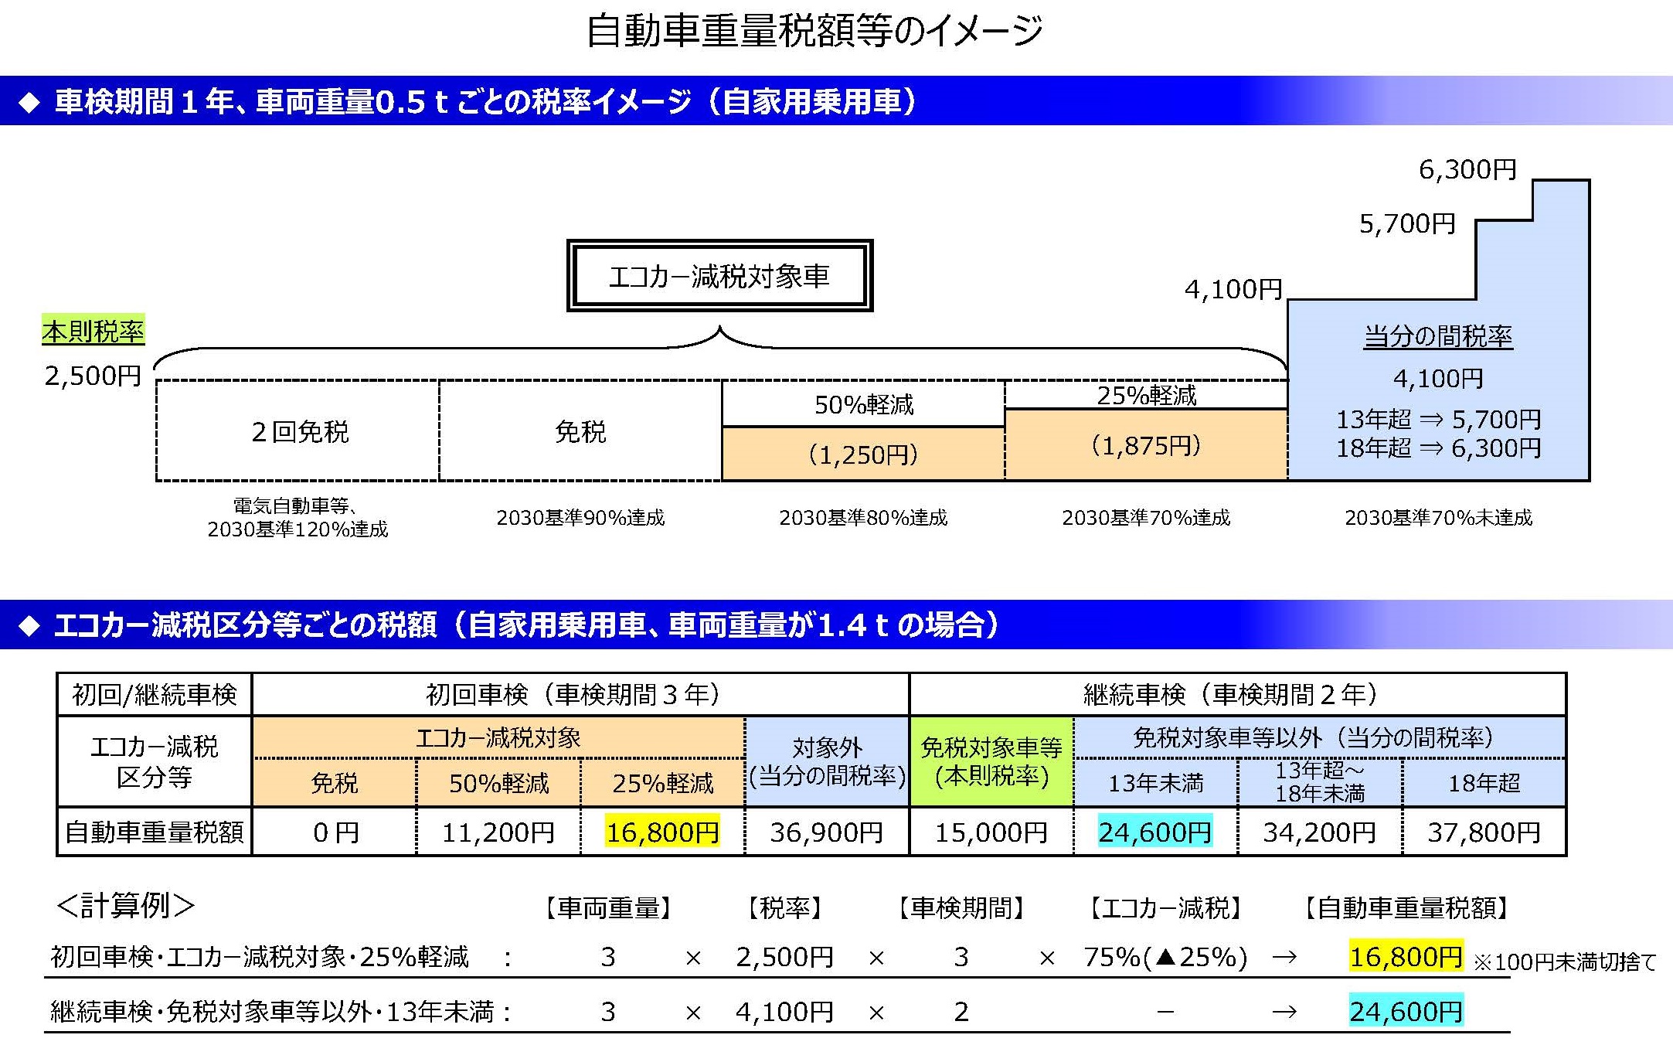
Task: Click the エコカー減税区分等 row header
Action: point(155,761)
